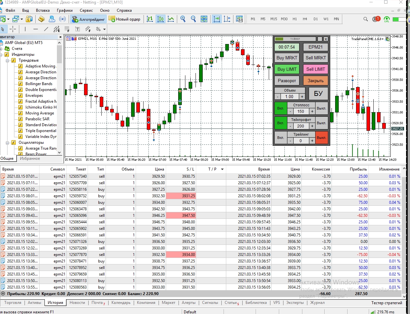Image resolution: width=410 pixels, height=314 pixels.
Task: Click the green LVL icon
Action: [386, 19]
